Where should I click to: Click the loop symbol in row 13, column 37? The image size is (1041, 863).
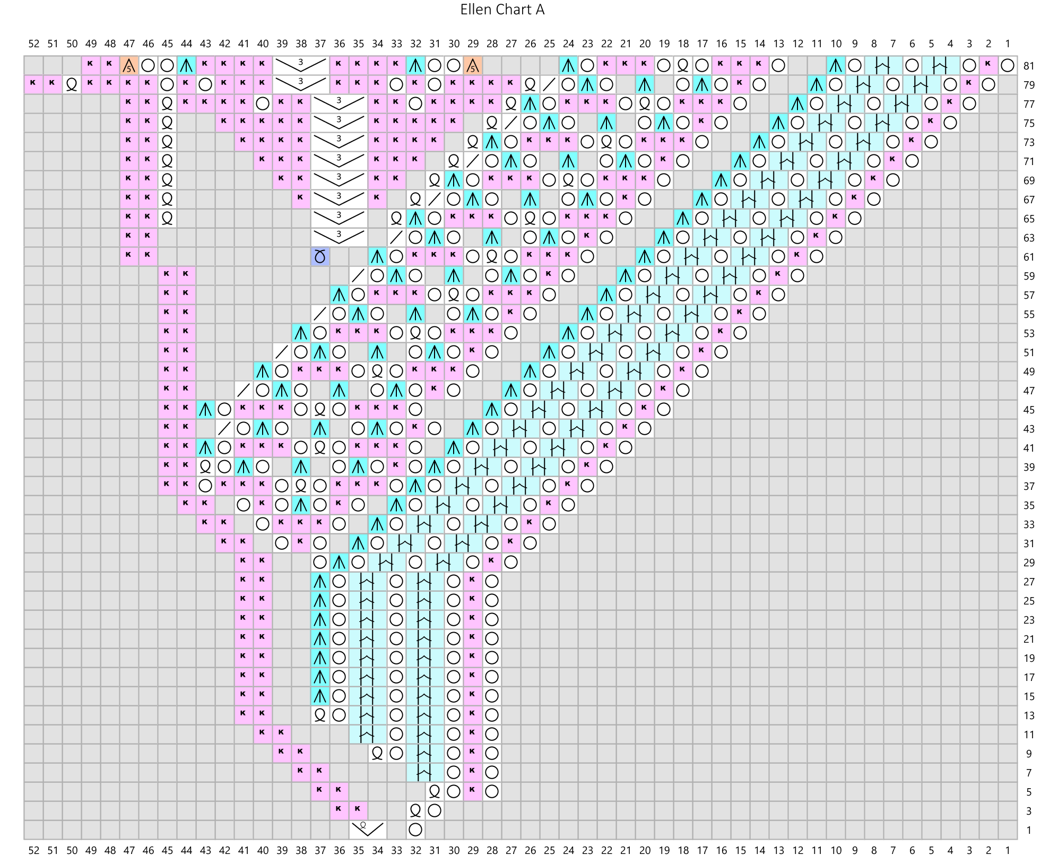(320, 715)
